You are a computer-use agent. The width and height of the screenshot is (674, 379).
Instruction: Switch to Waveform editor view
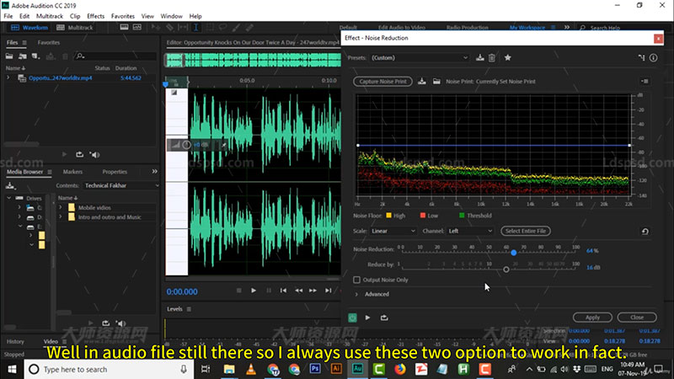29,28
